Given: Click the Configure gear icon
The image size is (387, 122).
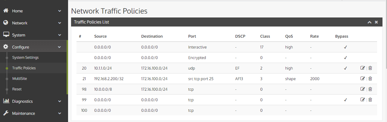Looking at the screenshot, I should (x=6, y=47).
